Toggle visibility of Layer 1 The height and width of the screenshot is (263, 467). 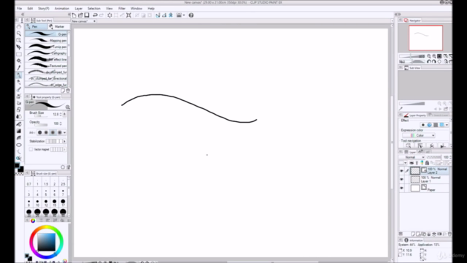401,179
